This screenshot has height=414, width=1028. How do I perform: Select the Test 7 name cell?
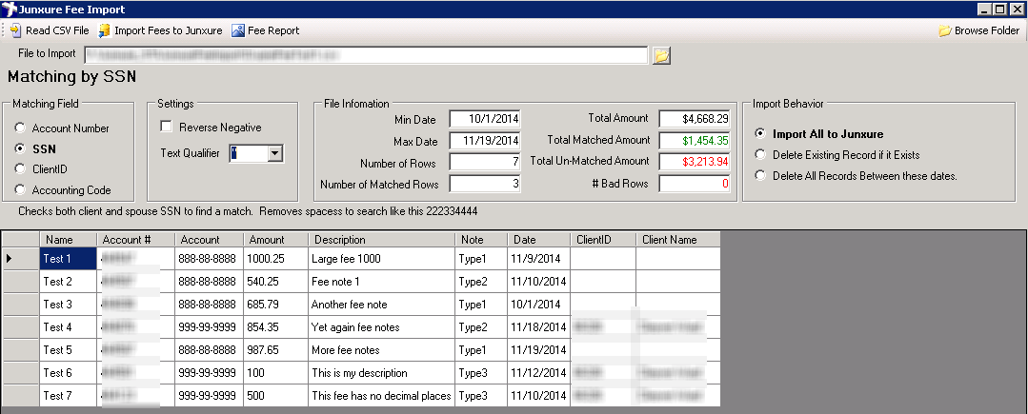click(69, 396)
